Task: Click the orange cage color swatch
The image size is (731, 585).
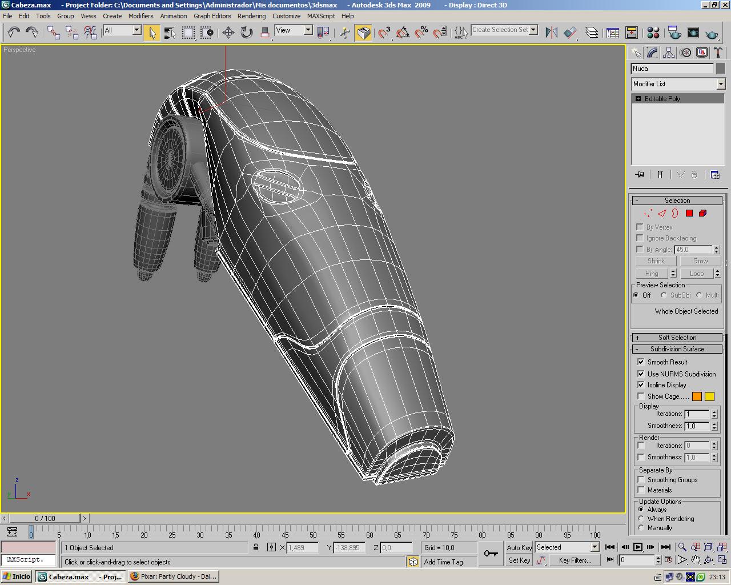Action: coord(697,396)
